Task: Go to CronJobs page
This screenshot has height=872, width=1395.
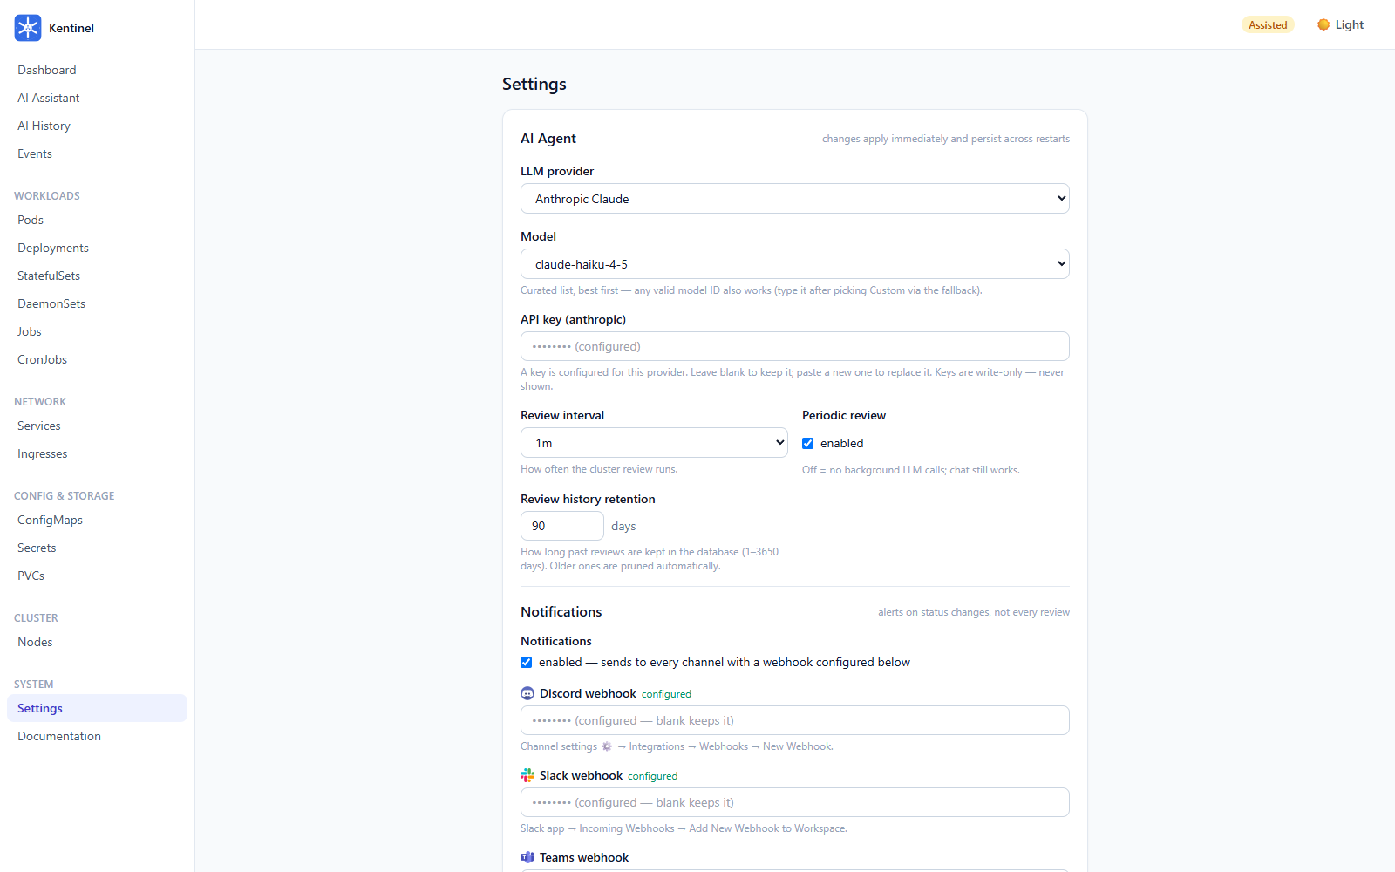Action: pos(97,359)
